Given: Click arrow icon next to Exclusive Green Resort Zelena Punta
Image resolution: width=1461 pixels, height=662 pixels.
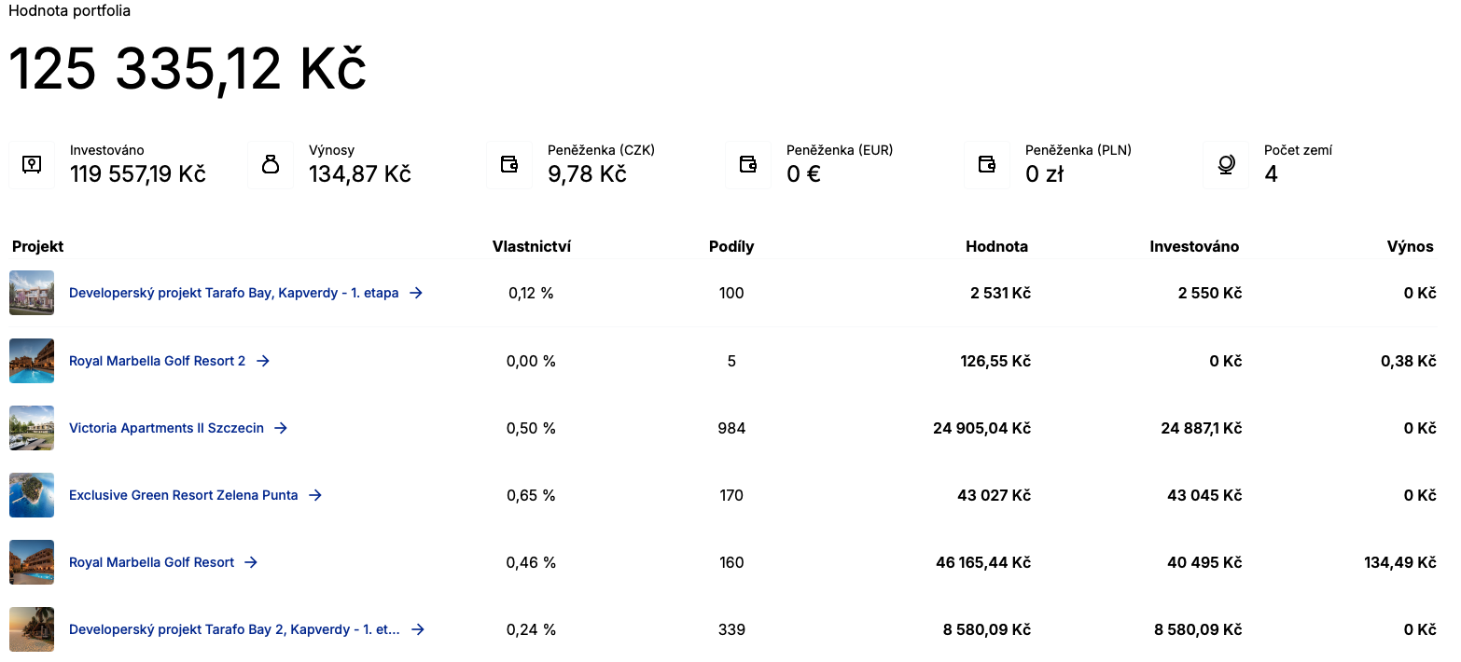Looking at the screenshot, I should pos(315,495).
